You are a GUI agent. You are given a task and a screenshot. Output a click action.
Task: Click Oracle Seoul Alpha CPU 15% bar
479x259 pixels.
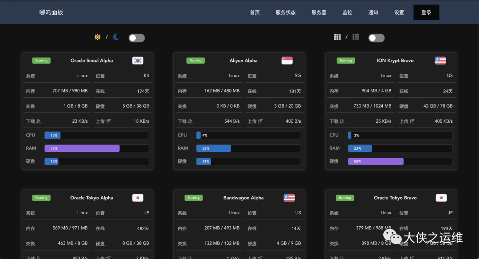(x=97, y=135)
